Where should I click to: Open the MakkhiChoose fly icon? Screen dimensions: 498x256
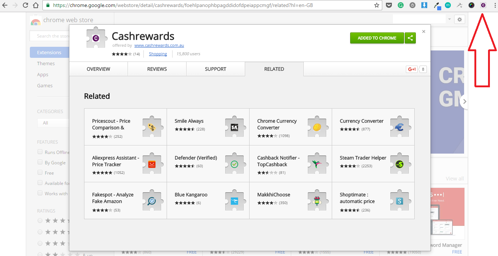click(x=317, y=201)
